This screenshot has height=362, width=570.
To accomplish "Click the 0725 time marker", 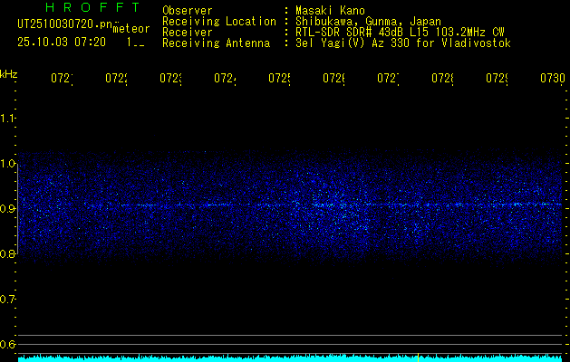I will 279,79.
